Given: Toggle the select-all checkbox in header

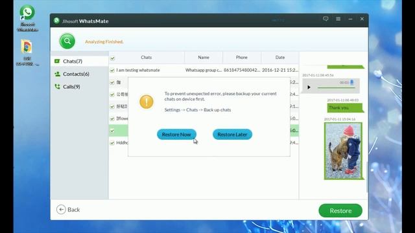Looking at the screenshot, I should (x=112, y=58).
